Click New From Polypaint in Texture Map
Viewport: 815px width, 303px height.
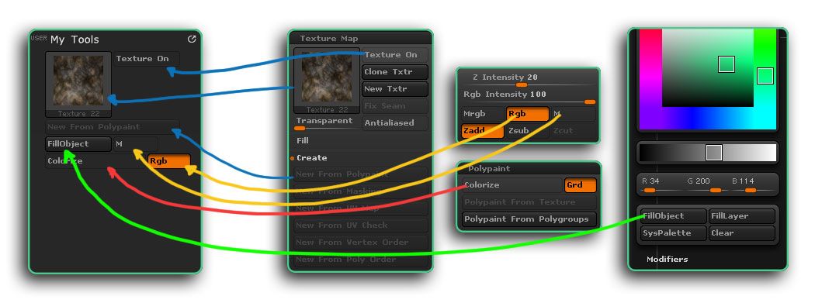coord(361,174)
